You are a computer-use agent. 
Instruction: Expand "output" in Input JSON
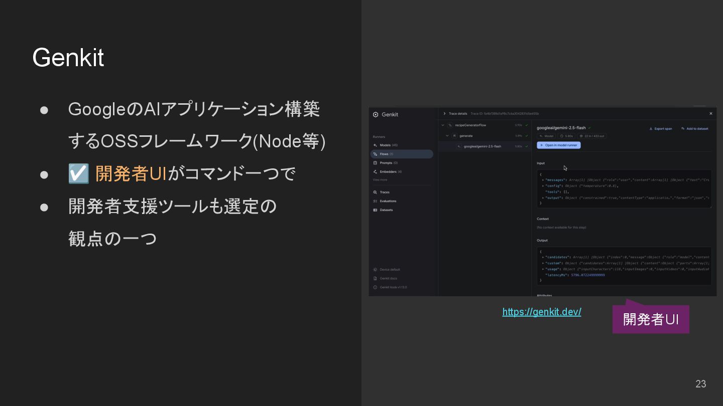[x=543, y=198]
